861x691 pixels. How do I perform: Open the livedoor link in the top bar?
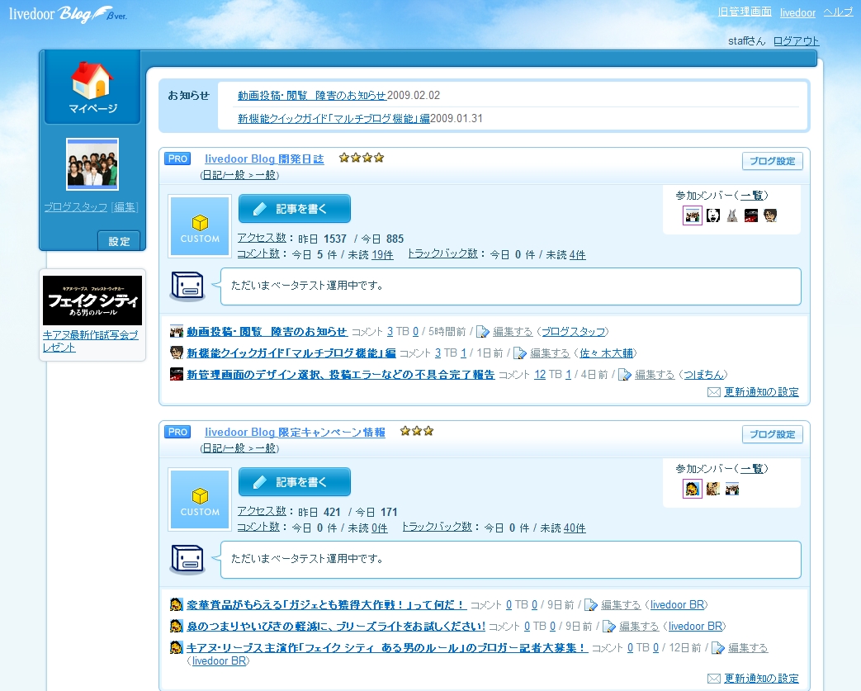coord(797,12)
